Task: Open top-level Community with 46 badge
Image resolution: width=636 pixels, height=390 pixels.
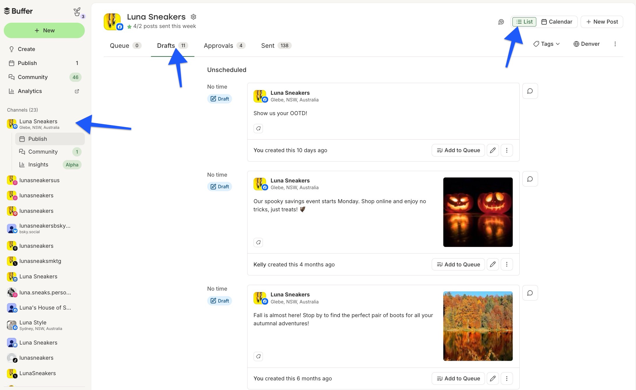Action: point(44,77)
